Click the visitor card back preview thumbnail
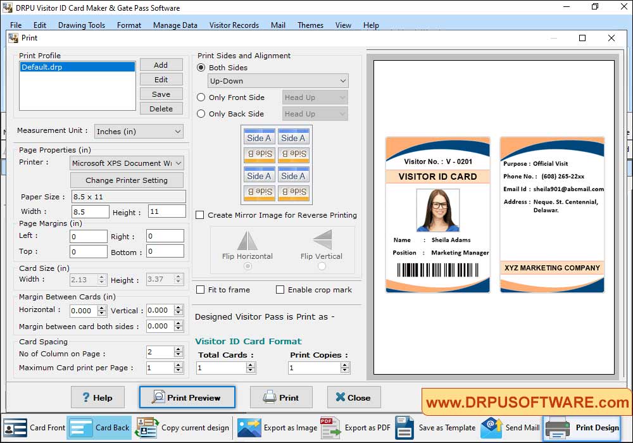Screen dimensions: 633x443 (x=552, y=215)
